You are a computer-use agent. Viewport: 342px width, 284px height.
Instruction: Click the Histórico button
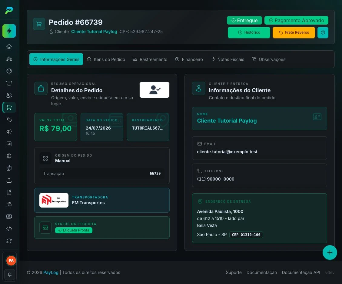tap(249, 32)
